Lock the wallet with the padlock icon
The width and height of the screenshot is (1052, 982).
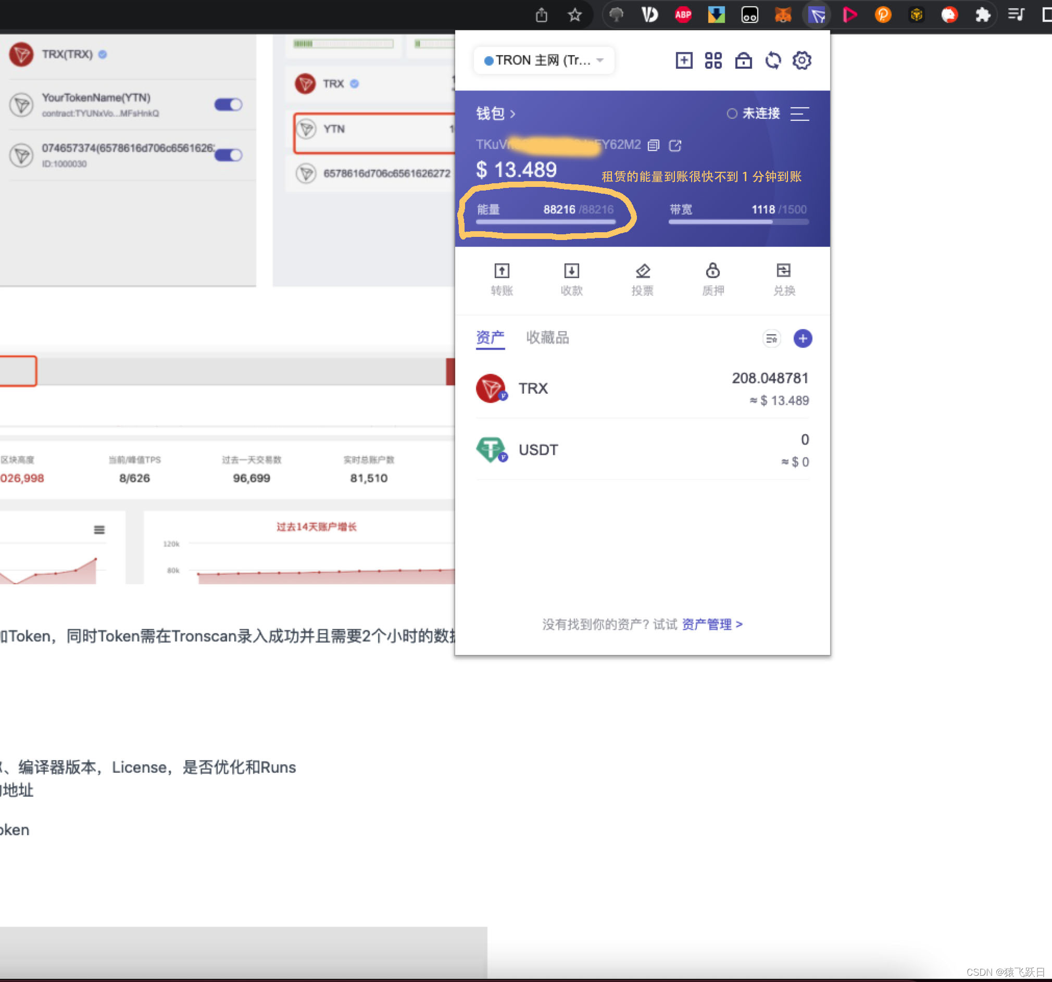click(x=744, y=60)
